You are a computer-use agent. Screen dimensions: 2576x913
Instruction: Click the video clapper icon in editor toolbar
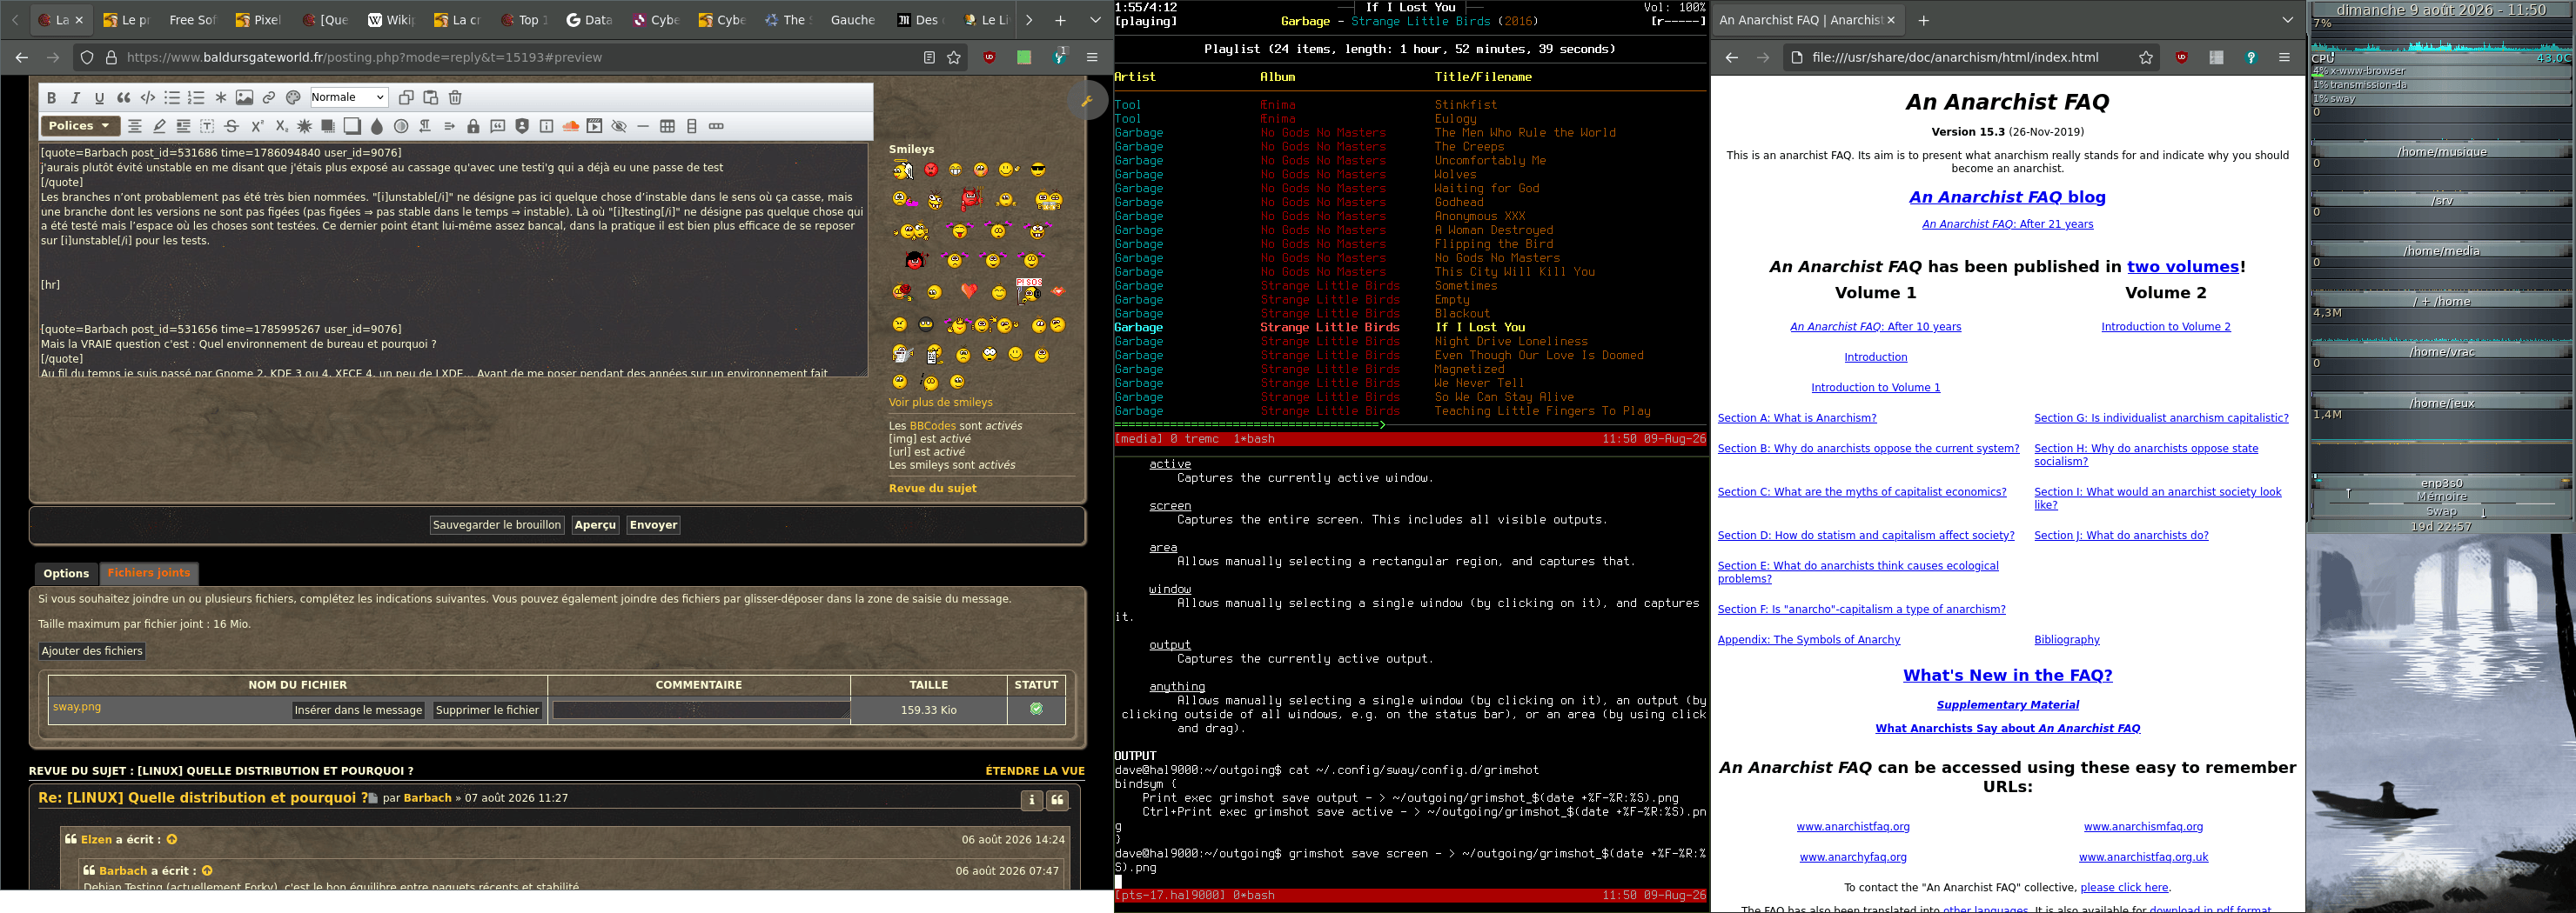pos(595,127)
